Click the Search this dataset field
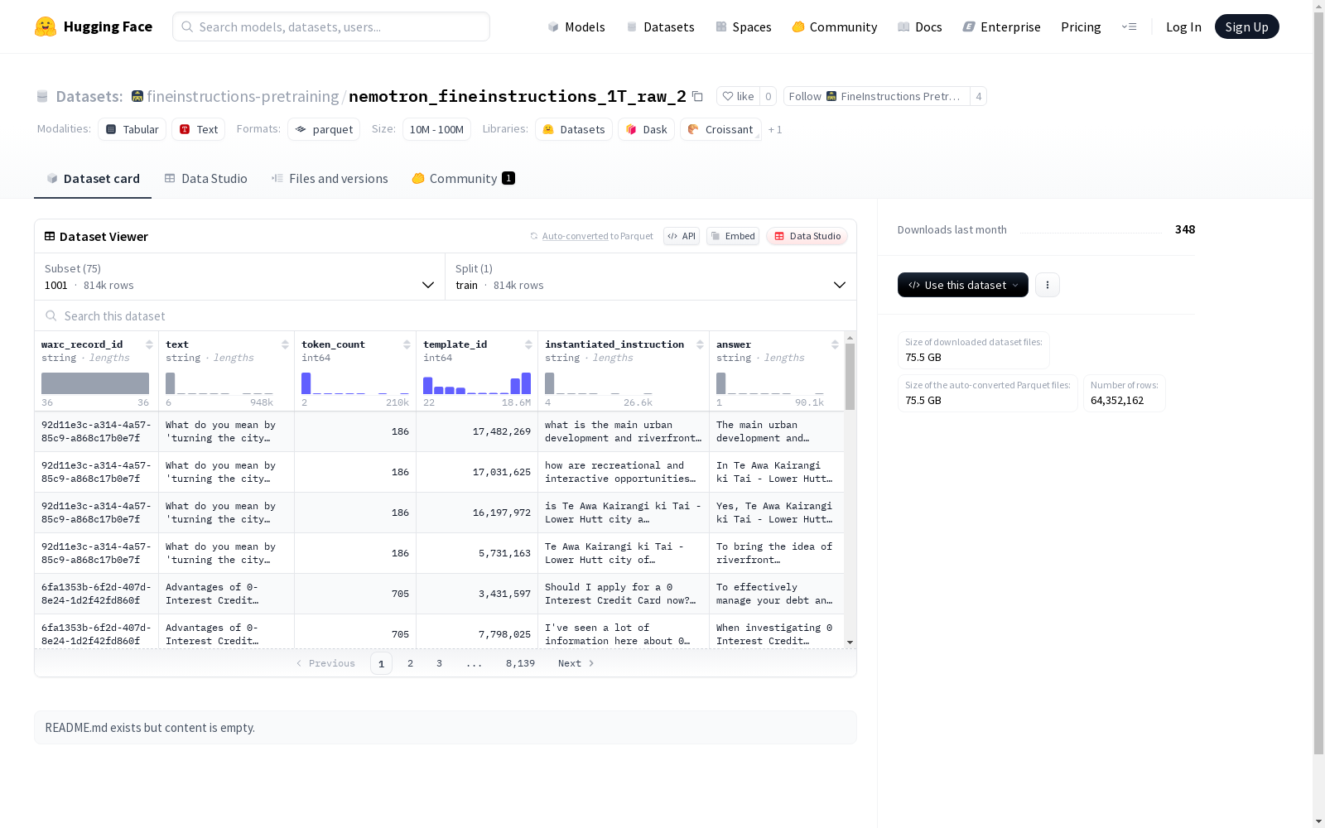Screen dimensions: 1325x828 point(446,316)
